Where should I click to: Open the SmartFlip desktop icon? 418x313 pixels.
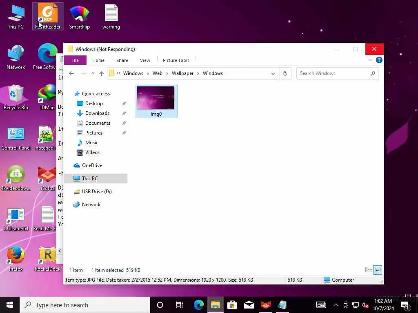[x=80, y=16]
